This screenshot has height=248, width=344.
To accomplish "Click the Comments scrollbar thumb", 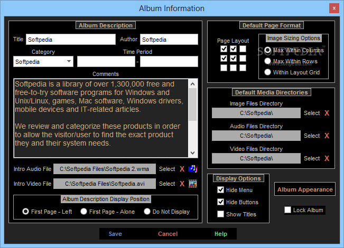I will coord(193,104).
